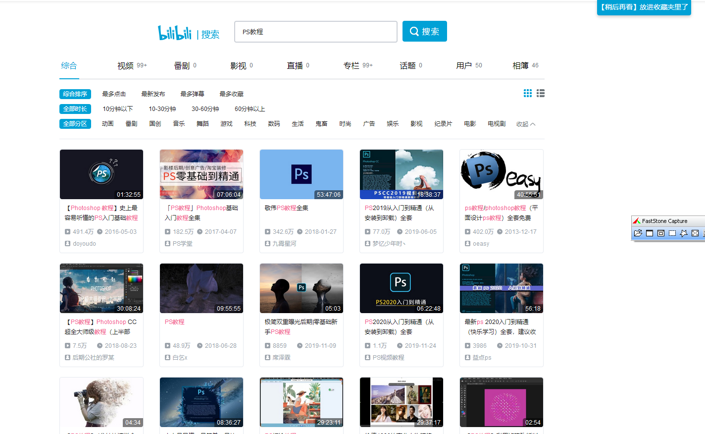Open PS2020入门到精通 thumbnail 06:22:48
Viewport: 705px width, 434px height.
[x=402, y=288]
